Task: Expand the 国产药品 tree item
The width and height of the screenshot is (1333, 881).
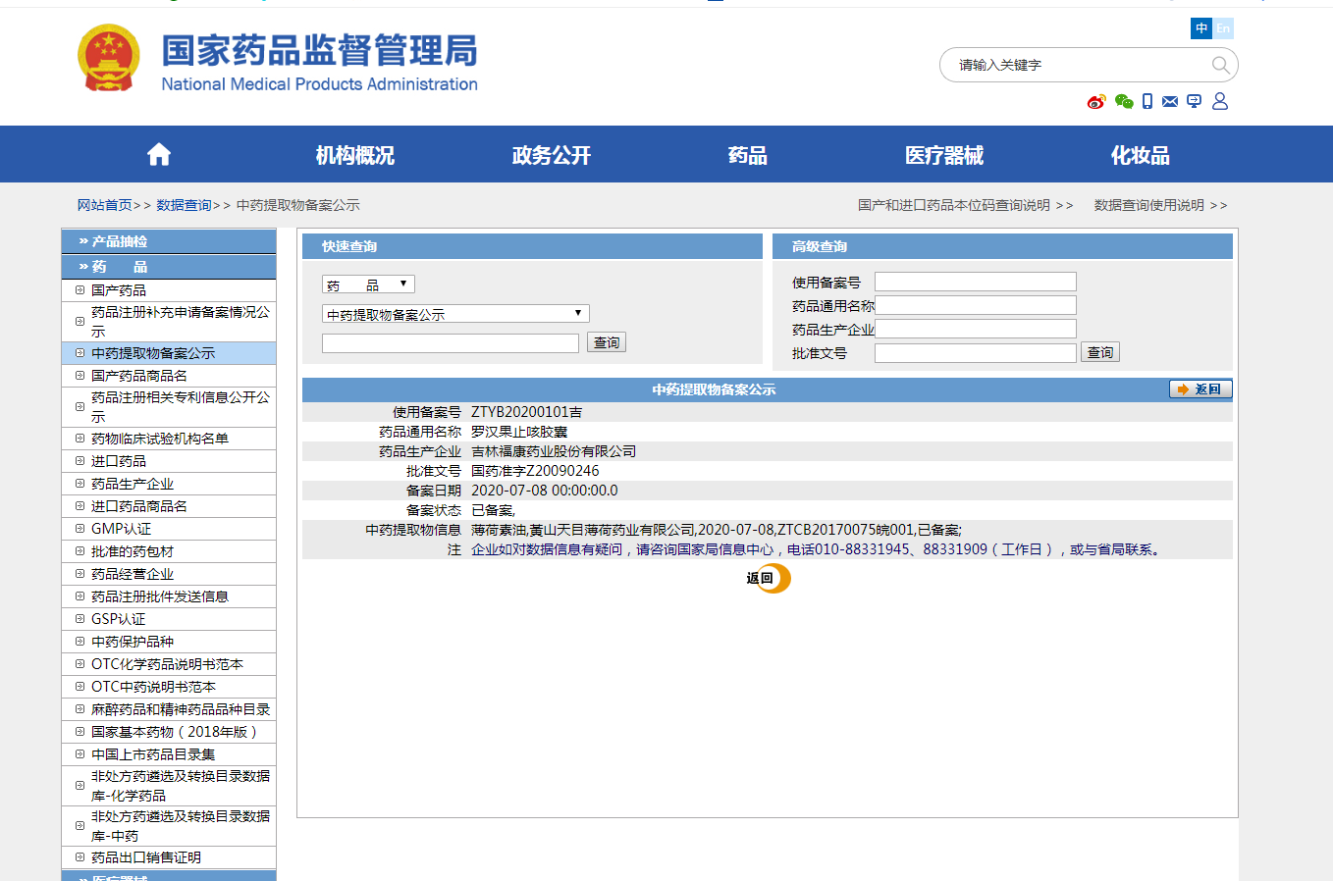Action: coord(80,290)
